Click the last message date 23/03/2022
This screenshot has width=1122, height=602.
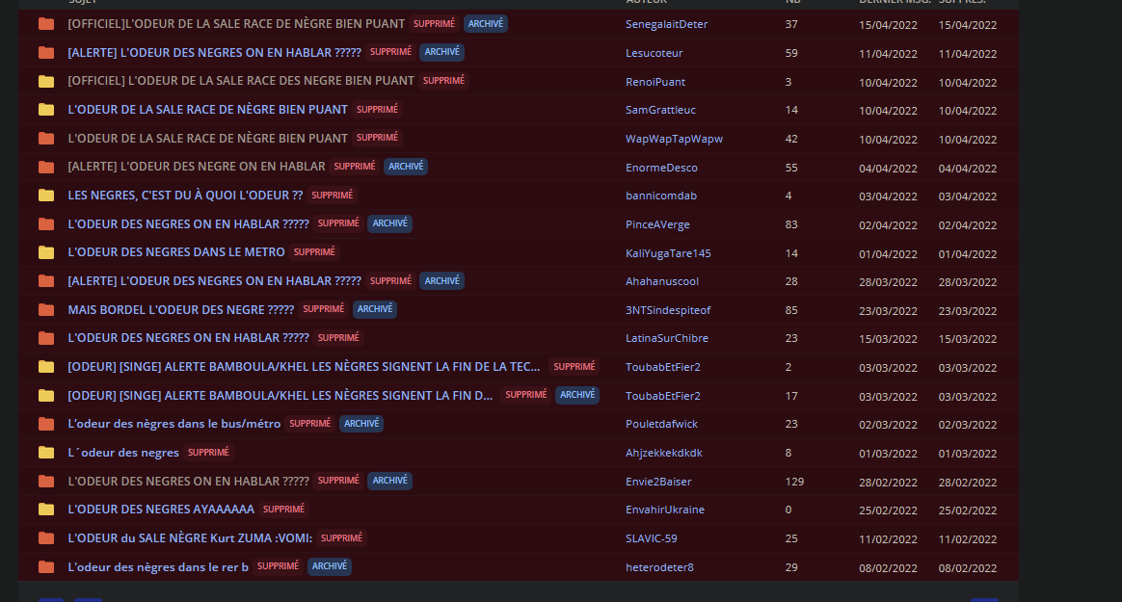tap(888, 311)
